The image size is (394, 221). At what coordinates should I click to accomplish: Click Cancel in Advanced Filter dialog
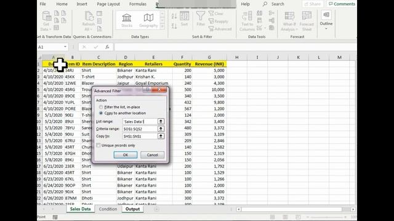click(152, 155)
